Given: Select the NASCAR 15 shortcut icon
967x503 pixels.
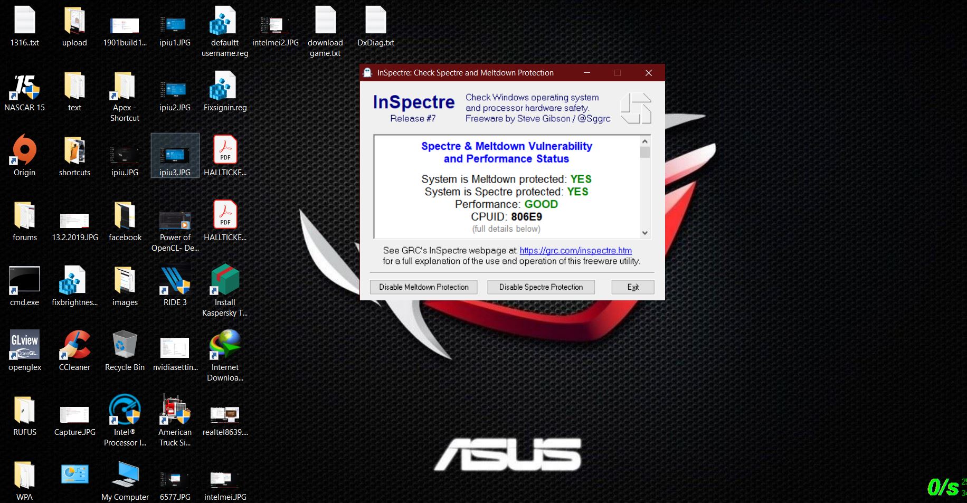Looking at the screenshot, I should tap(24, 87).
